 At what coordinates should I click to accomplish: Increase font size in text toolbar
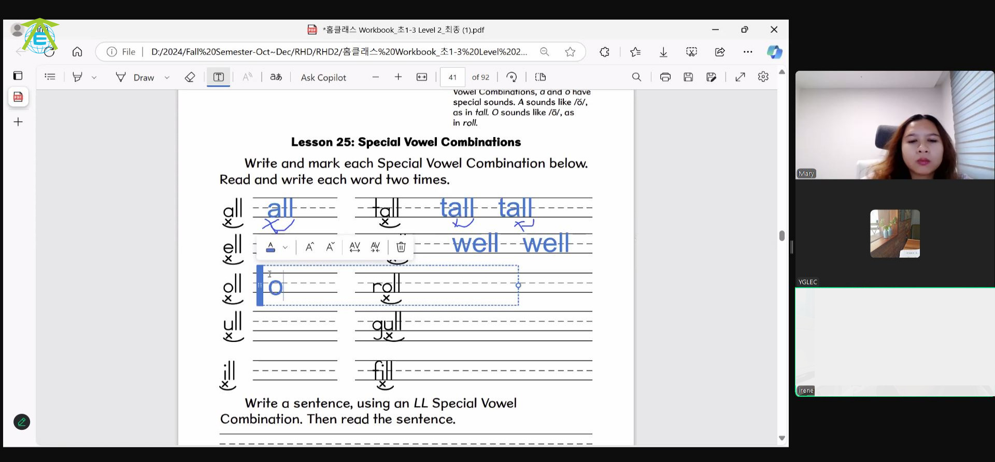pos(309,247)
